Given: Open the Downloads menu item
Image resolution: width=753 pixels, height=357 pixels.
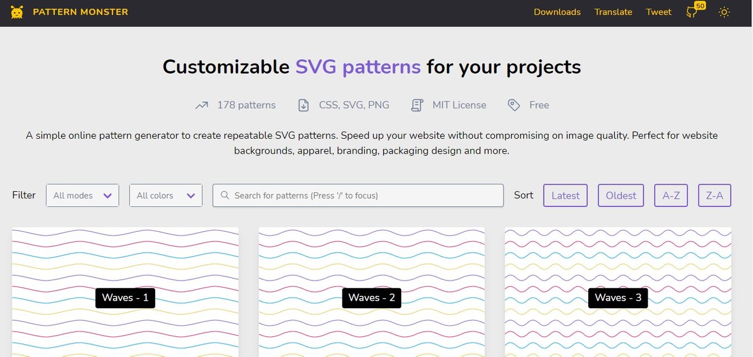Looking at the screenshot, I should click(x=557, y=12).
